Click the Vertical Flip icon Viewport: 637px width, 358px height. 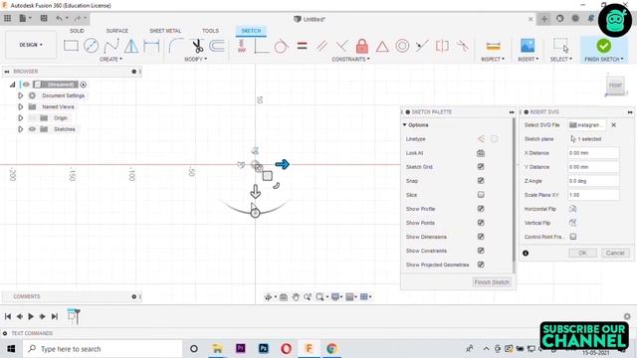573,223
